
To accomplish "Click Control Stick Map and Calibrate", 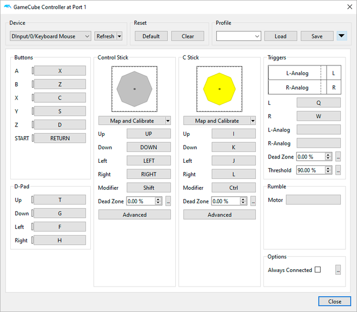I will coord(132,121).
